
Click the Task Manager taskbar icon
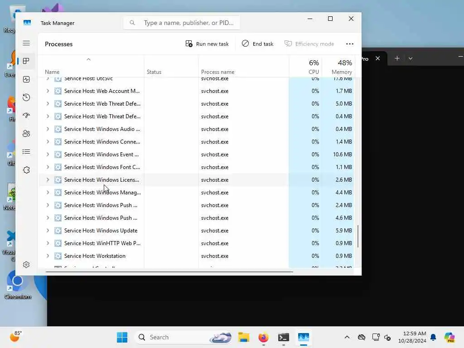303,337
